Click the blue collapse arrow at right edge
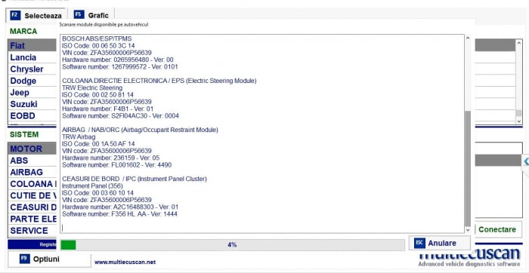This screenshot has width=529, height=273. pos(526,162)
